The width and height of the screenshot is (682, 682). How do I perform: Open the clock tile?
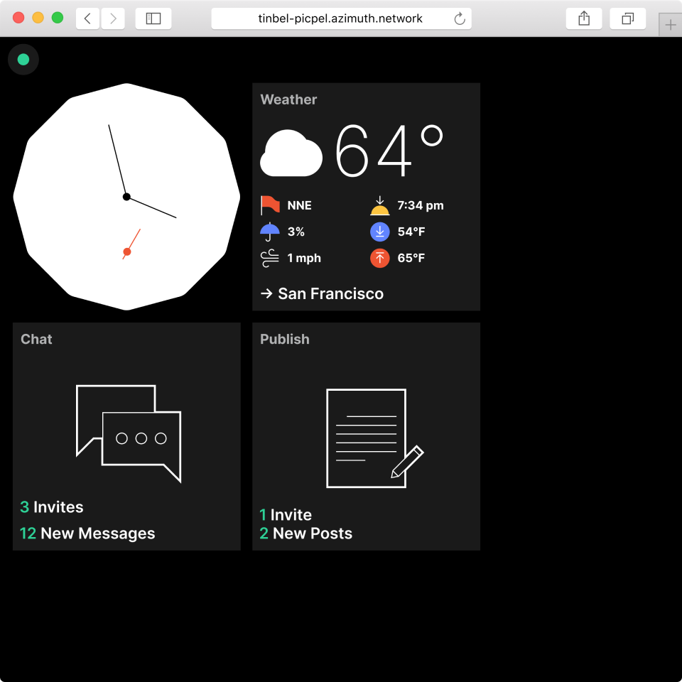[x=126, y=197]
